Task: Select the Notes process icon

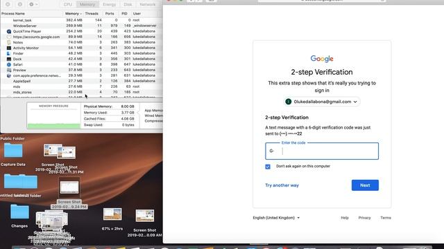Action: 9,42
